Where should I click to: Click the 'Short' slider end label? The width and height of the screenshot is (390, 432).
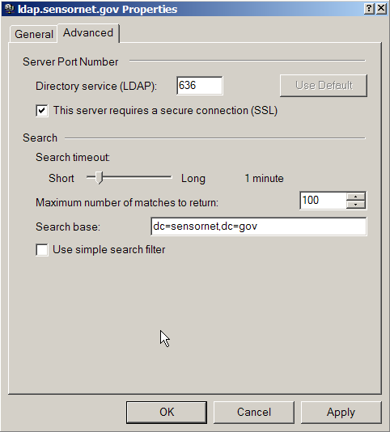[61, 178]
